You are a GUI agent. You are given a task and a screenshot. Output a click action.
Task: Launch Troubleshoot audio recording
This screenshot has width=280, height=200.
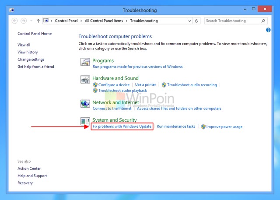pyautogui.click(x=192, y=85)
